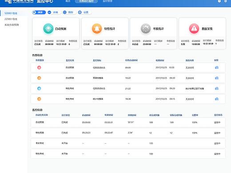231x173 pixels.
Task: Click pending objects value 189 in first row
Action: click(151, 122)
